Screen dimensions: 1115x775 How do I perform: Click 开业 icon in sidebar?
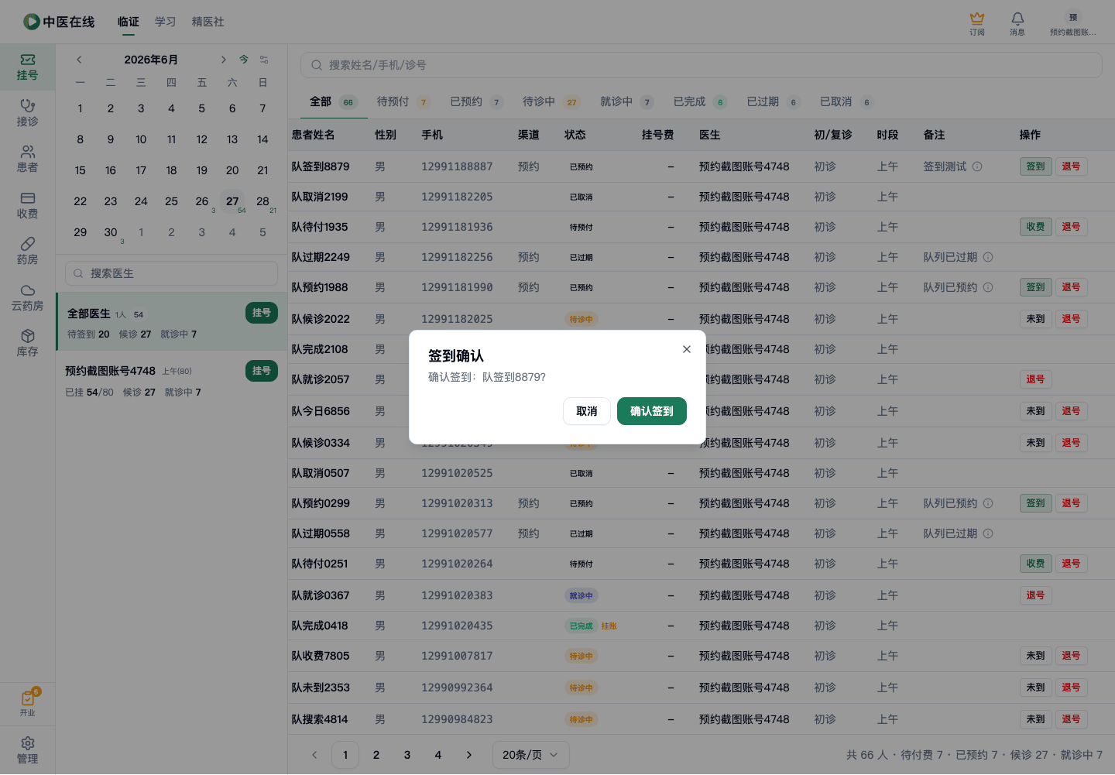27,703
